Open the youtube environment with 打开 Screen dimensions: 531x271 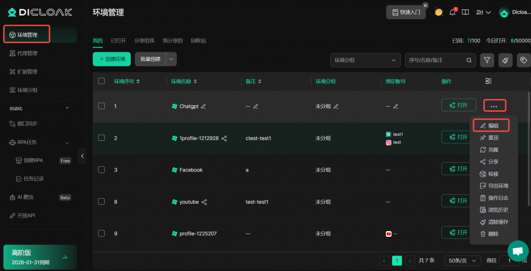(458, 201)
